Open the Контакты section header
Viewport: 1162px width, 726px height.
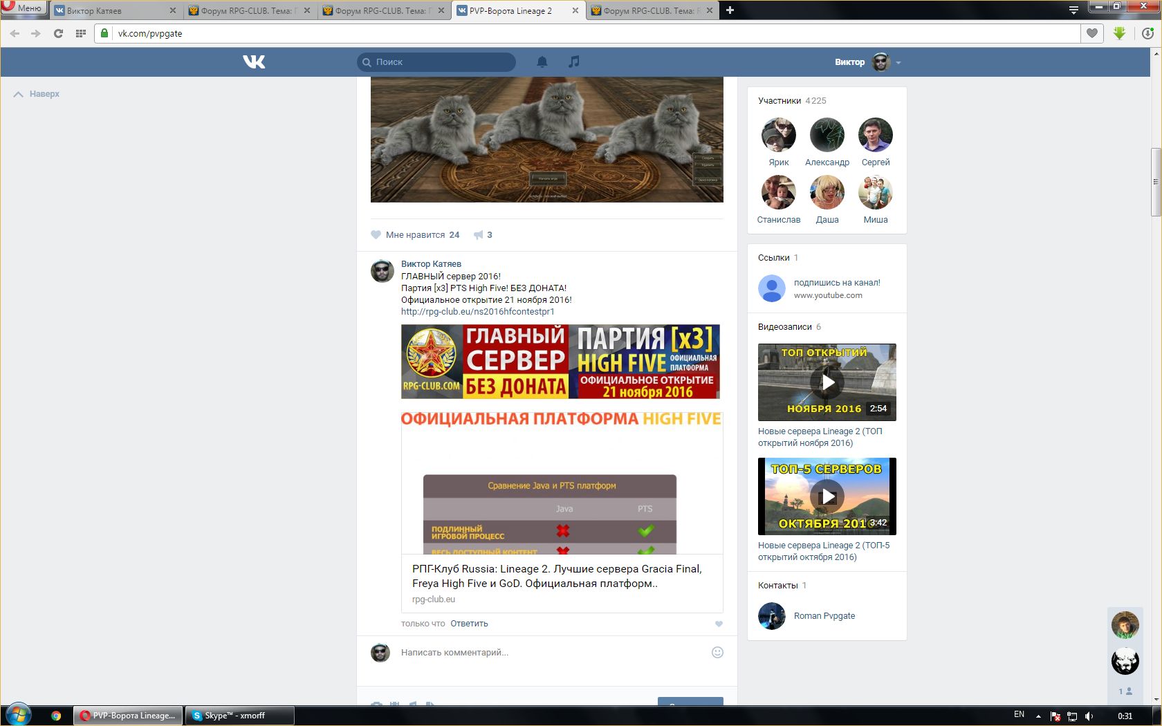782,586
